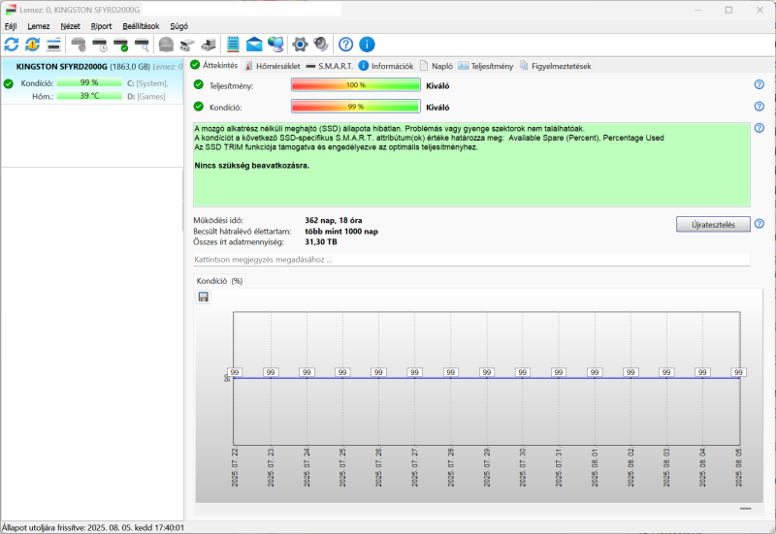Click the blue refresh toolbar icon

(x=12, y=45)
